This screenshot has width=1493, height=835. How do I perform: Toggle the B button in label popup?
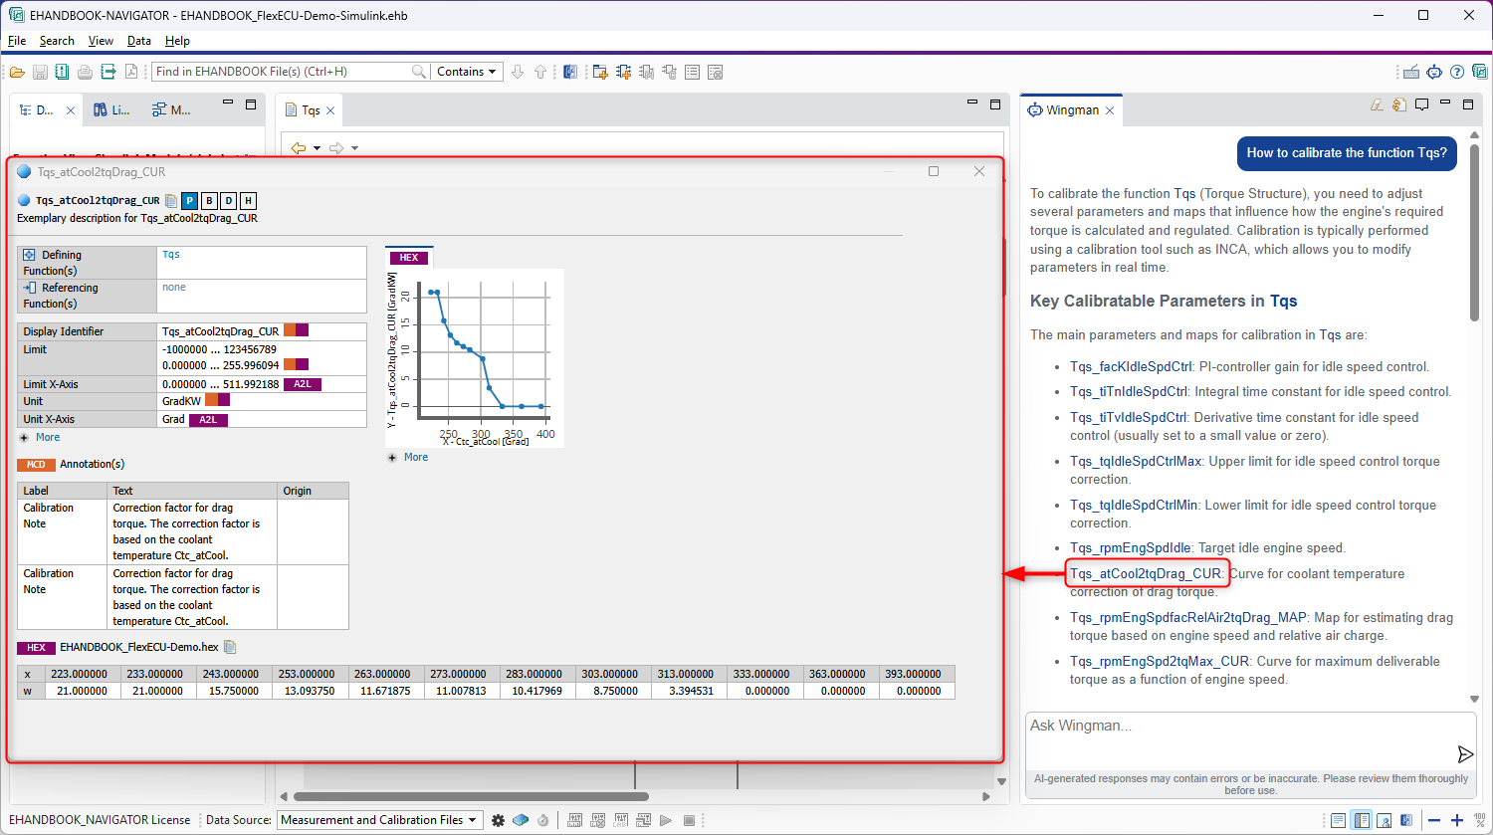[x=209, y=201]
